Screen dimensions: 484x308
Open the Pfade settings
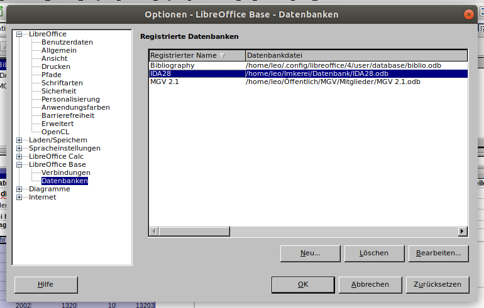52,75
